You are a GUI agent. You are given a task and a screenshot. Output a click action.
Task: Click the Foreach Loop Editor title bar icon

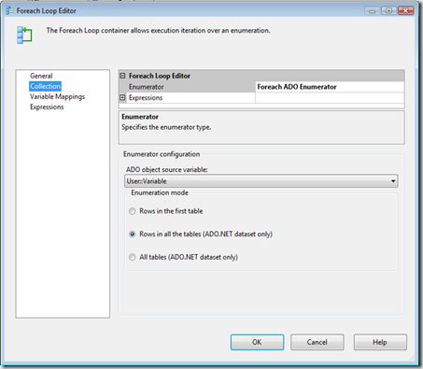pyautogui.click(x=9, y=10)
